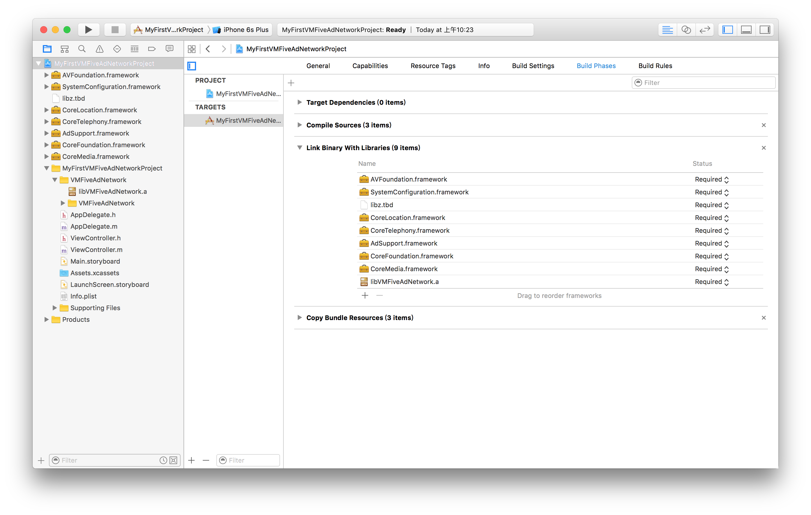The height and width of the screenshot is (515, 811).
Task: Toggle the left Navigator panel
Action: pos(727,30)
